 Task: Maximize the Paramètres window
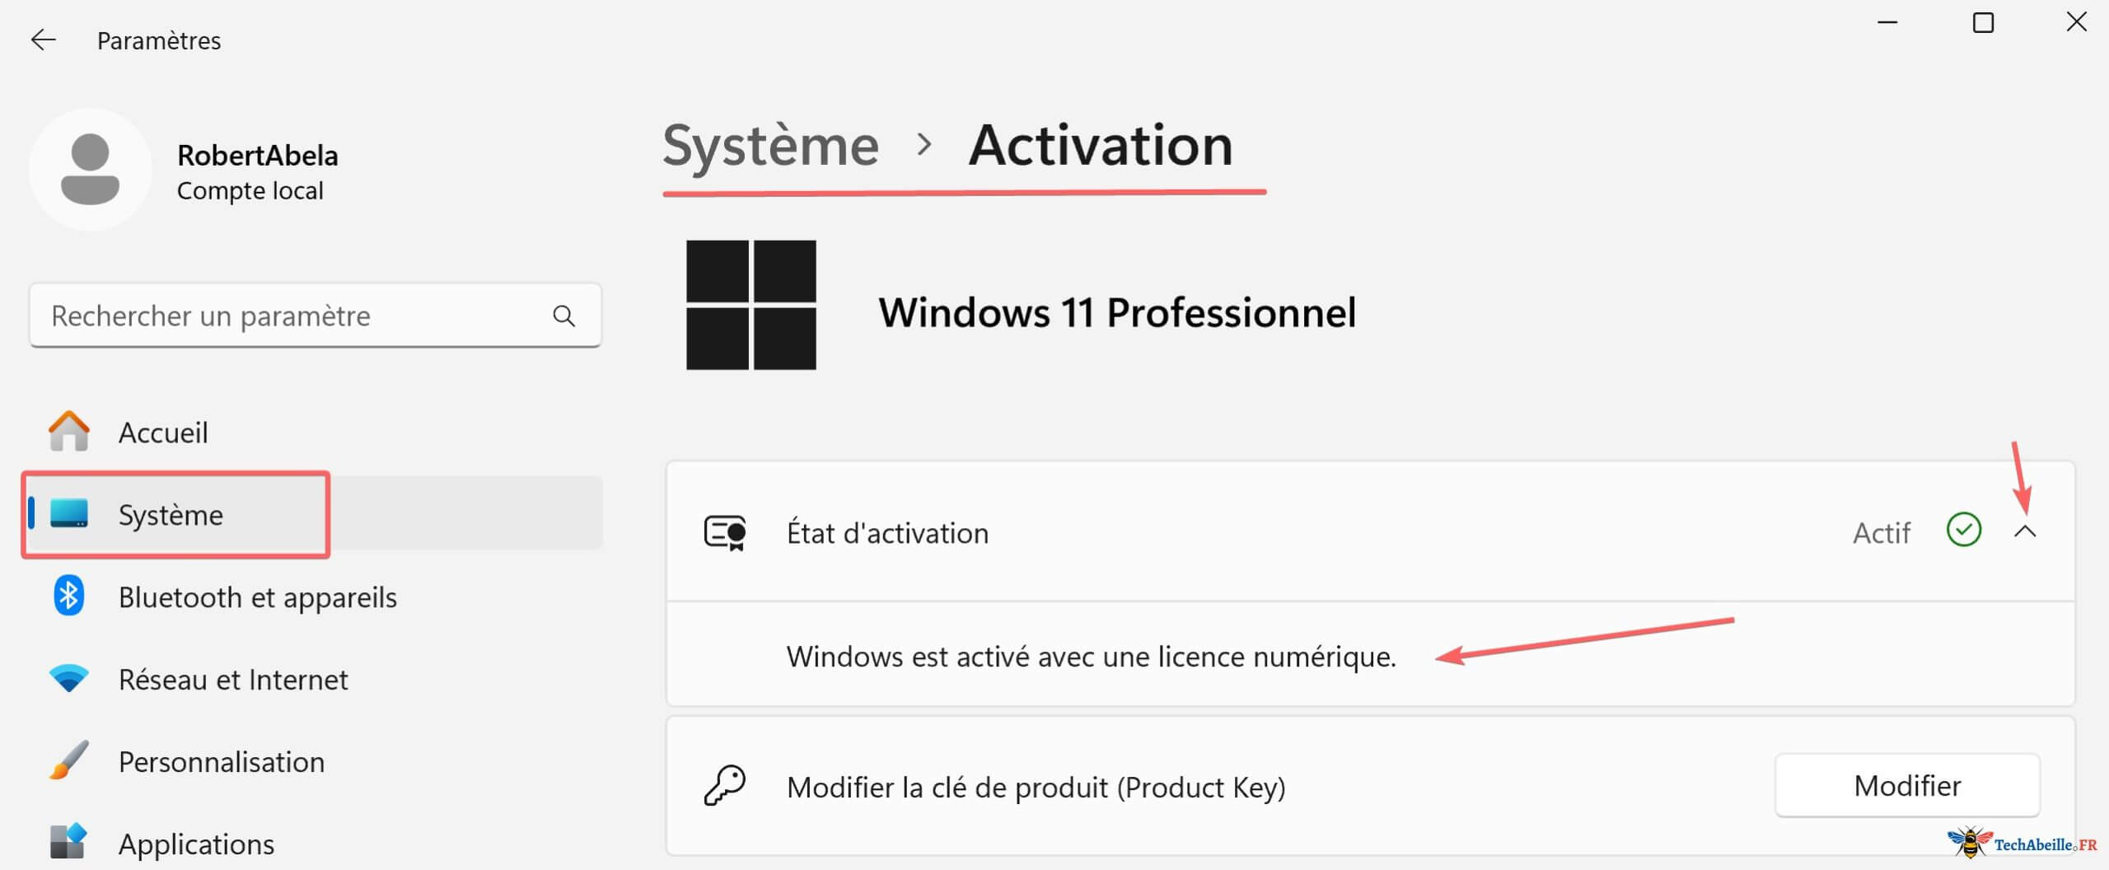1983,23
